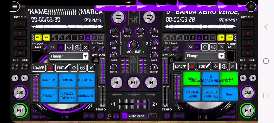Toggle the AUTO FADE checkbox
Screen dimensions: 274x123
tap(125, 116)
